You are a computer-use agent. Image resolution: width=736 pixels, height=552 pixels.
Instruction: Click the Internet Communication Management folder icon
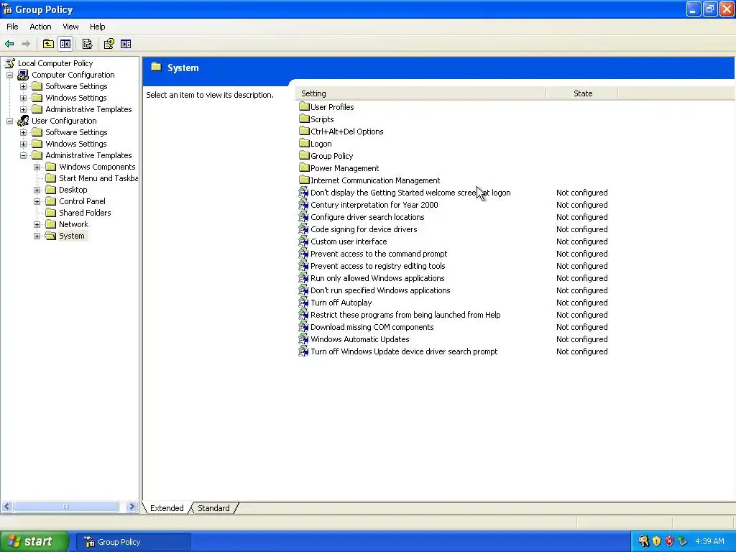(304, 180)
